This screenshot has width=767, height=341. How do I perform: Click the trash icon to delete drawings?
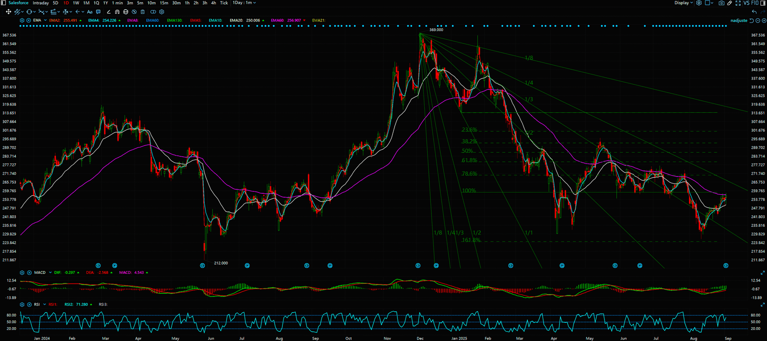click(x=142, y=12)
